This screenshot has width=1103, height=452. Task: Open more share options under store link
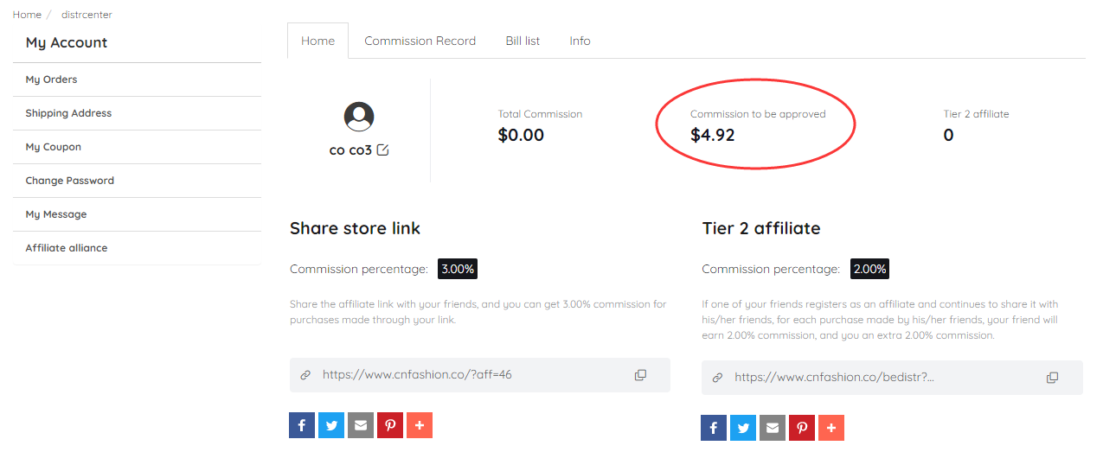pyautogui.click(x=420, y=425)
